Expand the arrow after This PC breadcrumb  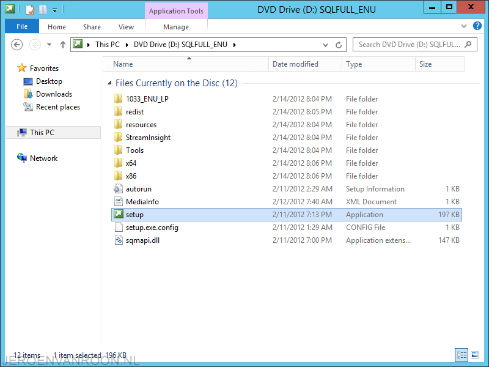pos(127,45)
